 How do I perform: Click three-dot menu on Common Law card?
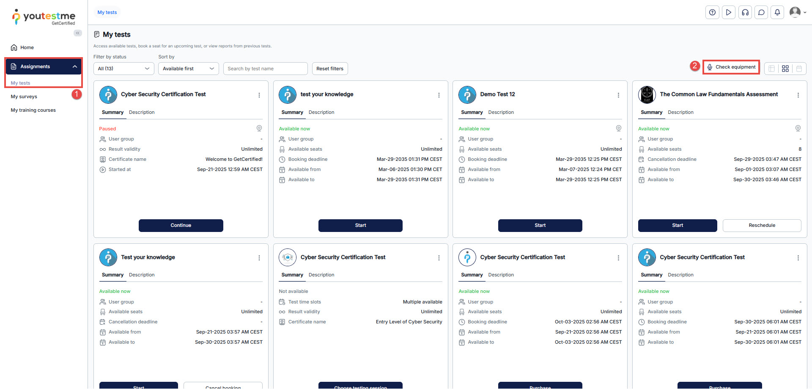click(x=798, y=95)
